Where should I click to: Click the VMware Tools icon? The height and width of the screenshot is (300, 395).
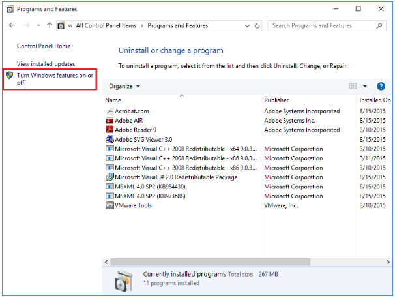pyautogui.click(x=110, y=205)
